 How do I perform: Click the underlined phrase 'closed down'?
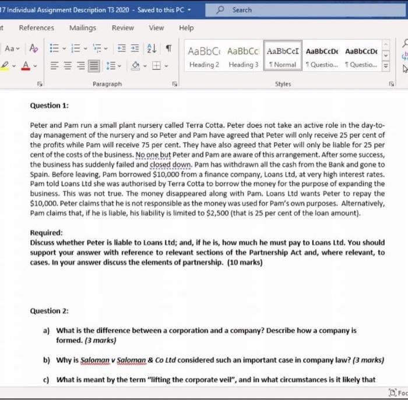point(170,164)
